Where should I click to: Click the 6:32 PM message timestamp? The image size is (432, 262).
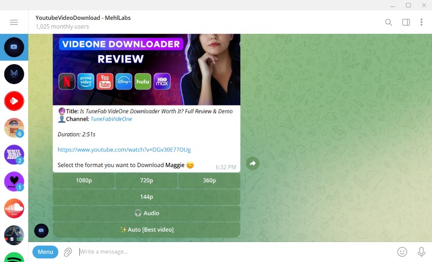(226, 167)
